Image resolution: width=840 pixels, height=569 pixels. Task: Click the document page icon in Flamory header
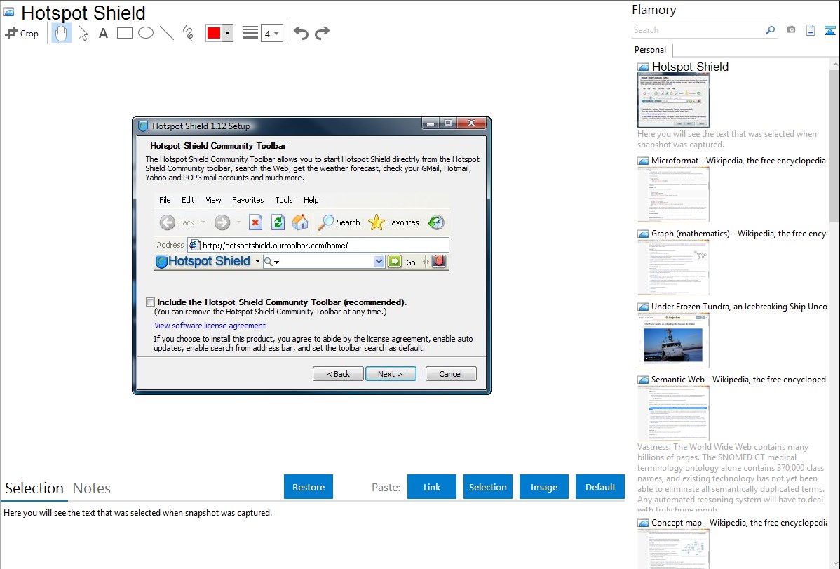(811, 30)
